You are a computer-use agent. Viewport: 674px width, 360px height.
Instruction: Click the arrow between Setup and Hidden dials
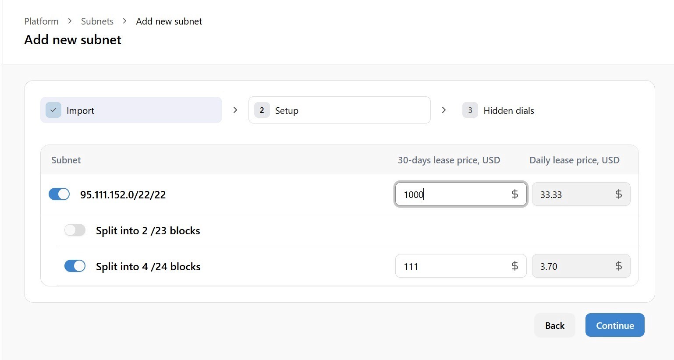(x=444, y=110)
